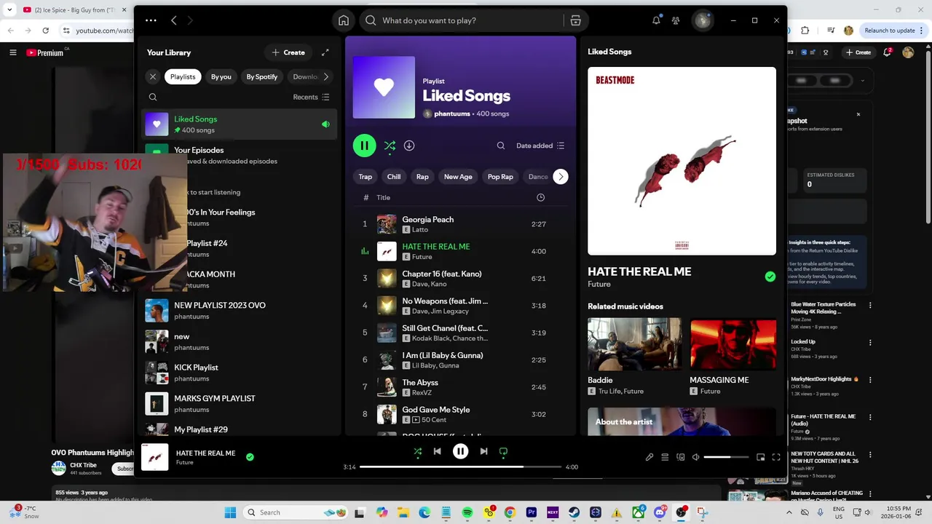Toggle repeat in player controls
This screenshot has width=932, height=524.
click(x=503, y=451)
